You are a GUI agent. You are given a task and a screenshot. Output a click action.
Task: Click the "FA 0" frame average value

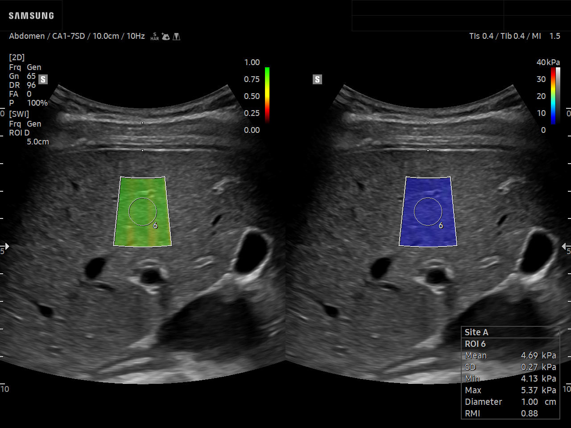20,94
